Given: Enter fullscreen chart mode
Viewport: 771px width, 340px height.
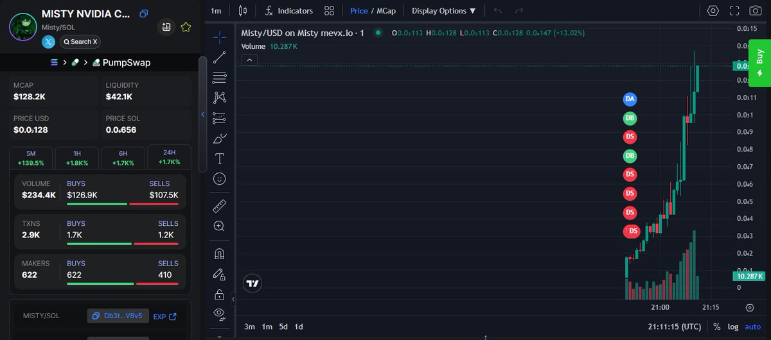Looking at the screenshot, I should (x=734, y=11).
